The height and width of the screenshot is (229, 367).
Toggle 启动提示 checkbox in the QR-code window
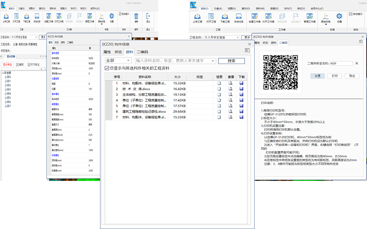pos(350,14)
